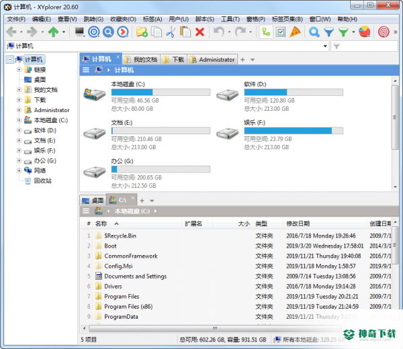Close the 计算机 tab
Screen dimensions: 403x349
coord(118,57)
